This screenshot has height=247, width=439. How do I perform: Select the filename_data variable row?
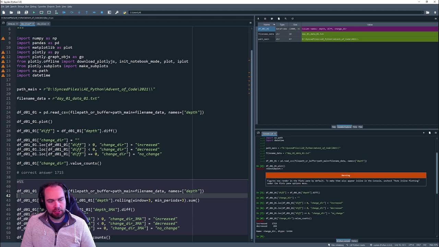pyautogui.click(x=347, y=34)
